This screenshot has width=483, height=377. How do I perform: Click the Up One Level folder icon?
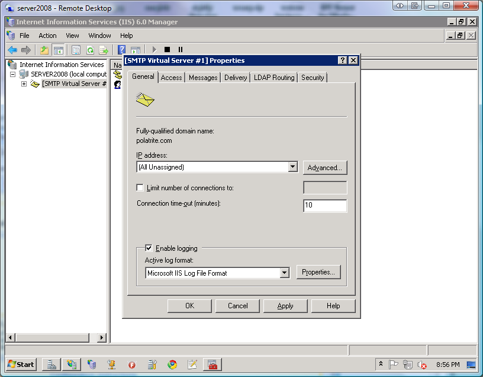pyautogui.click(x=44, y=50)
